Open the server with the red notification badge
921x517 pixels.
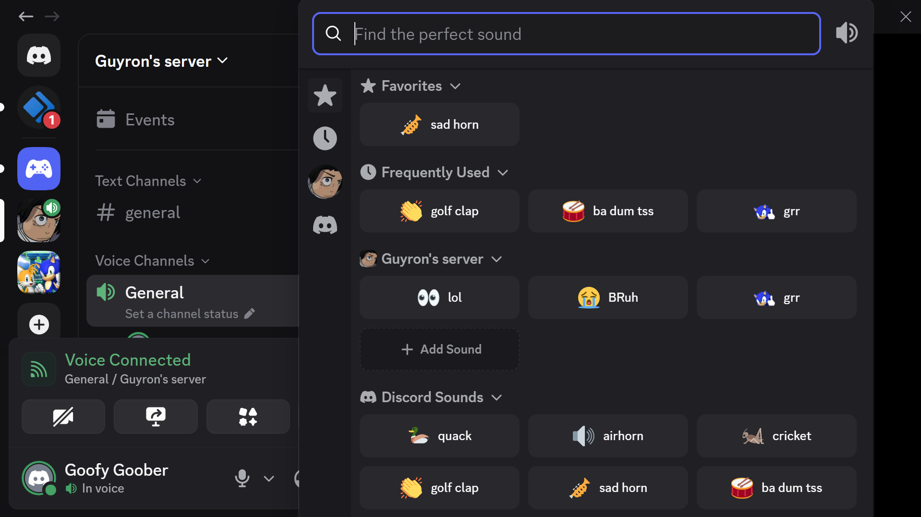tap(39, 107)
